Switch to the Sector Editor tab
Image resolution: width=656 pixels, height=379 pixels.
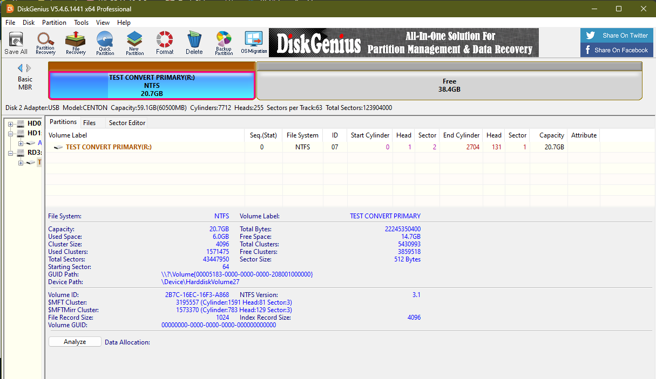point(127,123)
